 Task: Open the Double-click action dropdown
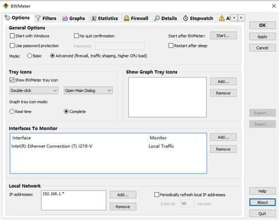point(34,90)
